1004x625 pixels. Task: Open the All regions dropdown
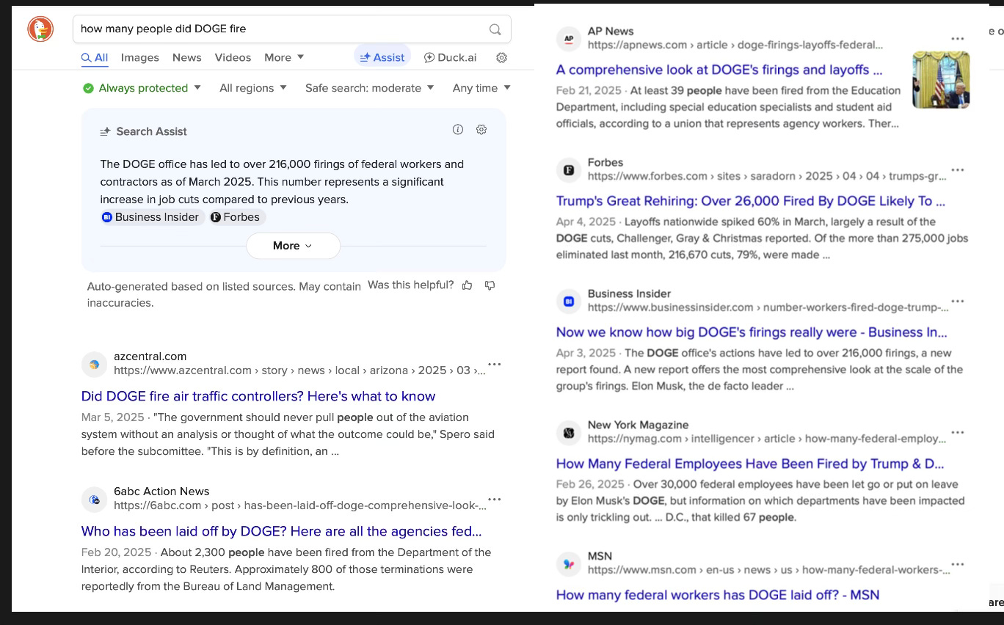(x=253, y=88)
